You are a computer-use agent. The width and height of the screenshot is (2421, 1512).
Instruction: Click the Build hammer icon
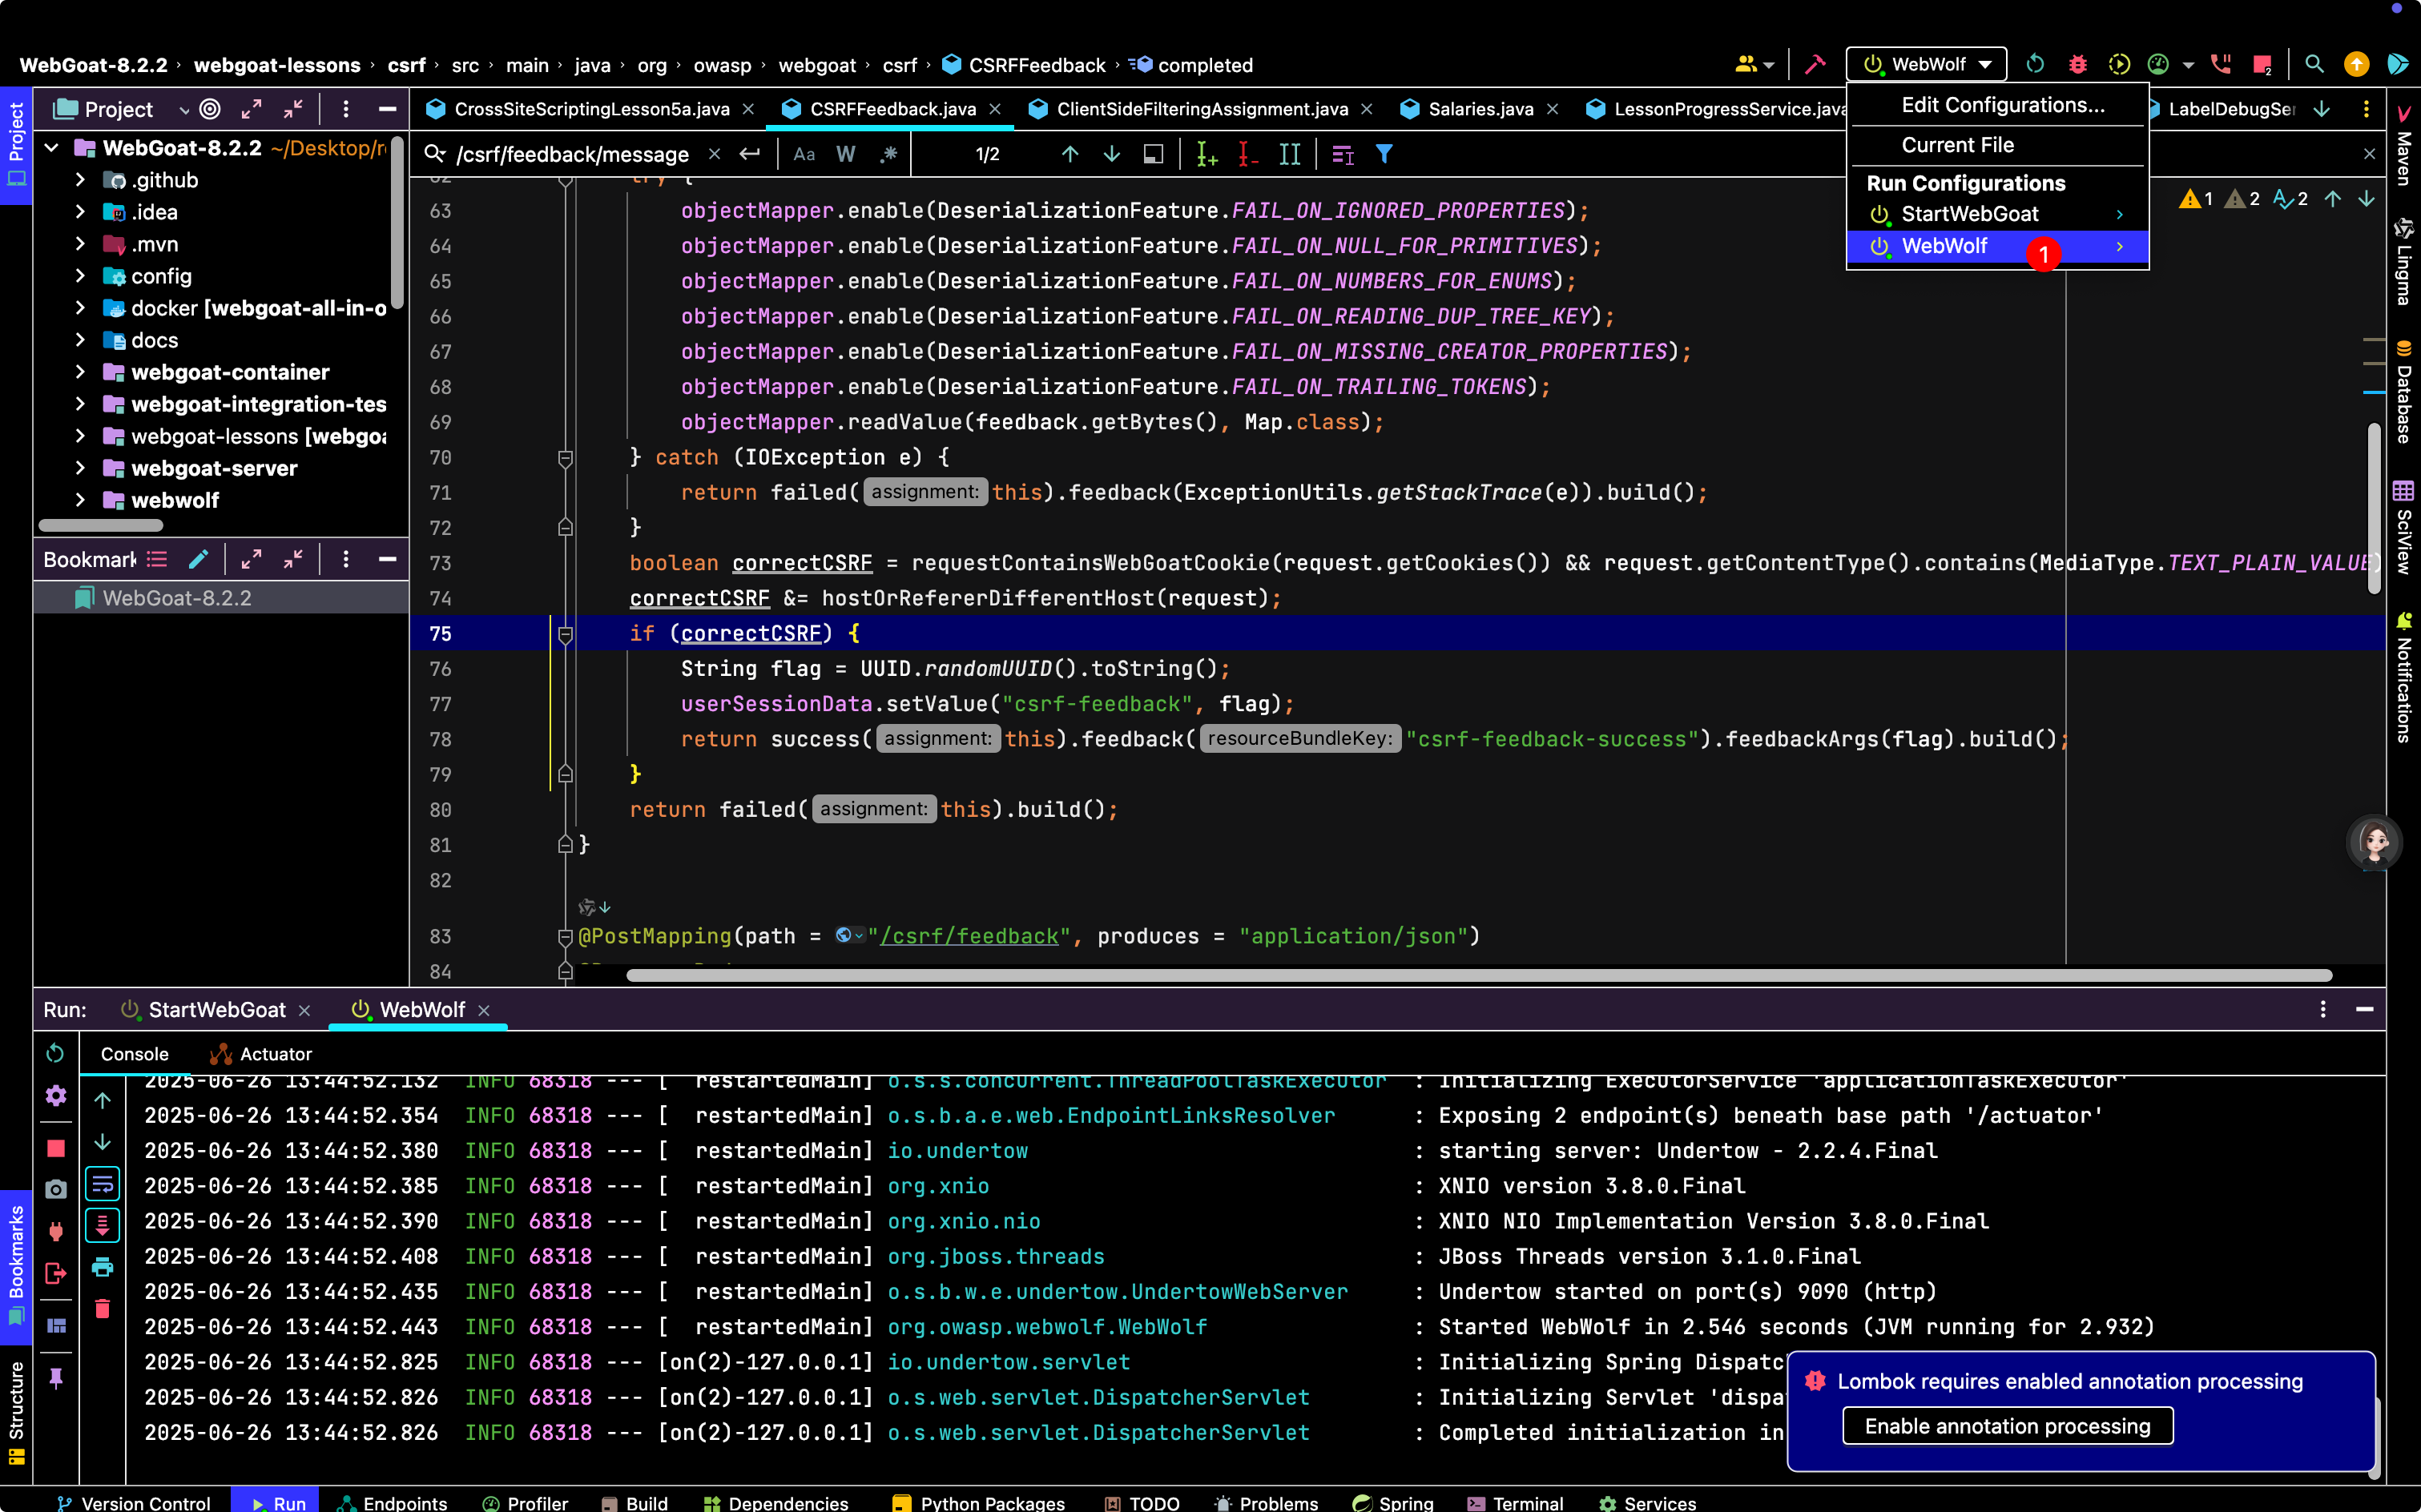(x=1815, y=65)
